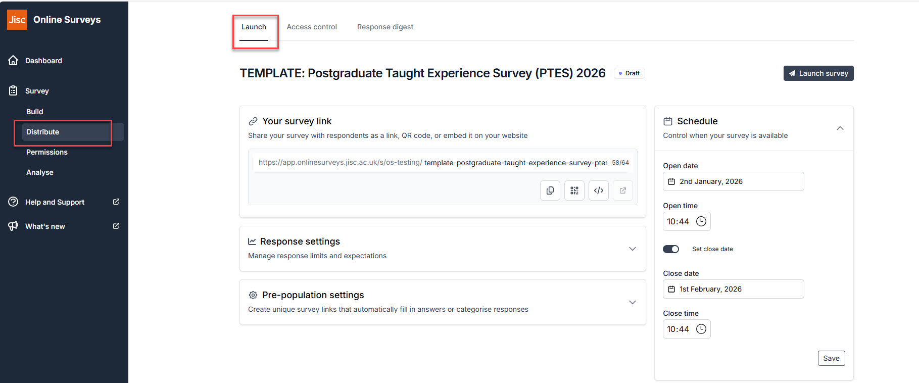Open Help and Support link
Viewport: 919px width, 383px height.
pos(55,202)
